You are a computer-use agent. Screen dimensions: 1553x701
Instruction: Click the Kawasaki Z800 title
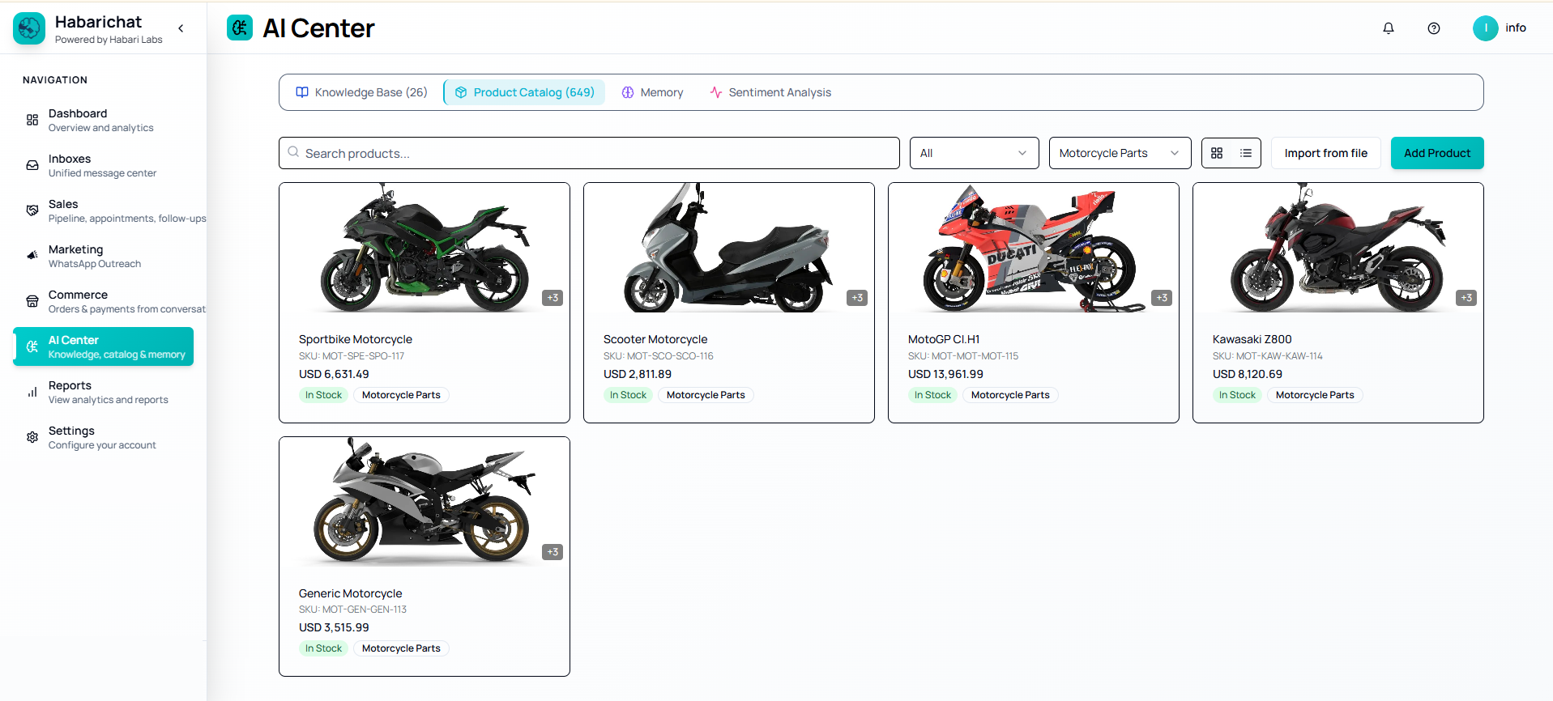coord(1252,339)
